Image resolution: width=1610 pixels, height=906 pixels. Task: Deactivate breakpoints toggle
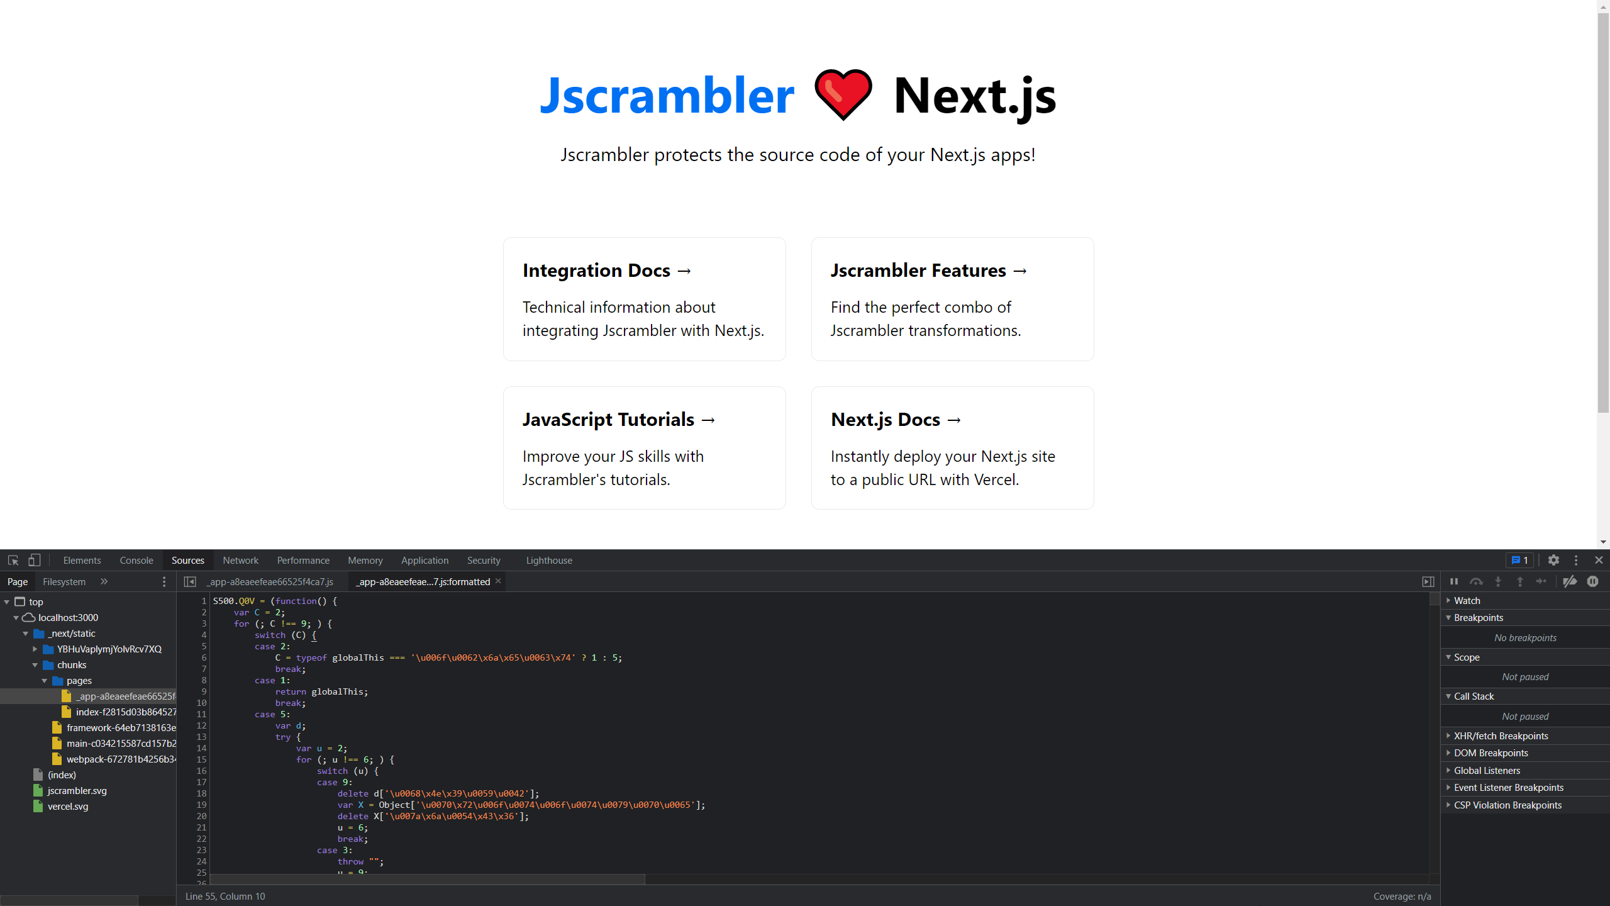pyautogui.click(x=1570, y=581)
